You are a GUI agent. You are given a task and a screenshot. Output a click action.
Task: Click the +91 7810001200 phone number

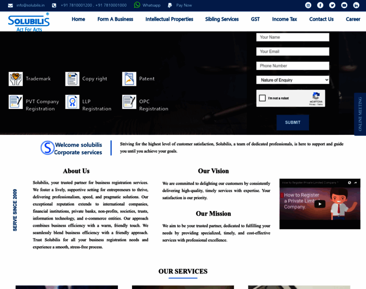76,5
